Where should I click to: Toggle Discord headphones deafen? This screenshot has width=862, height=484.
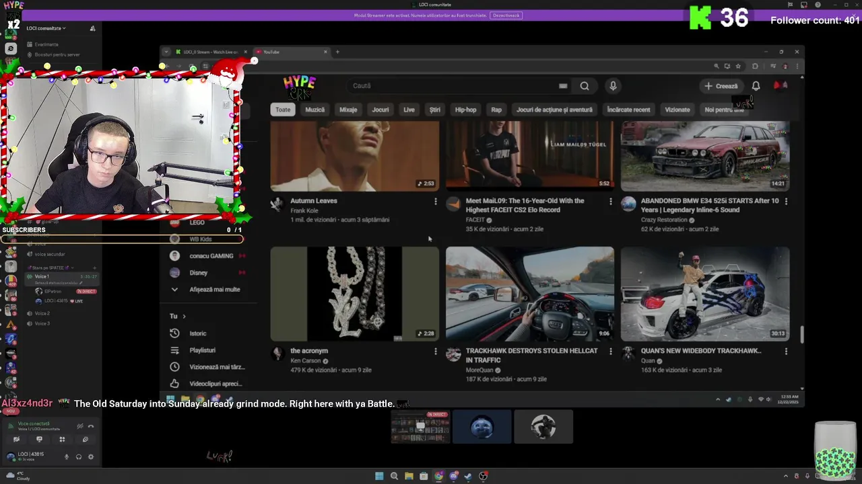coord(79,457)
